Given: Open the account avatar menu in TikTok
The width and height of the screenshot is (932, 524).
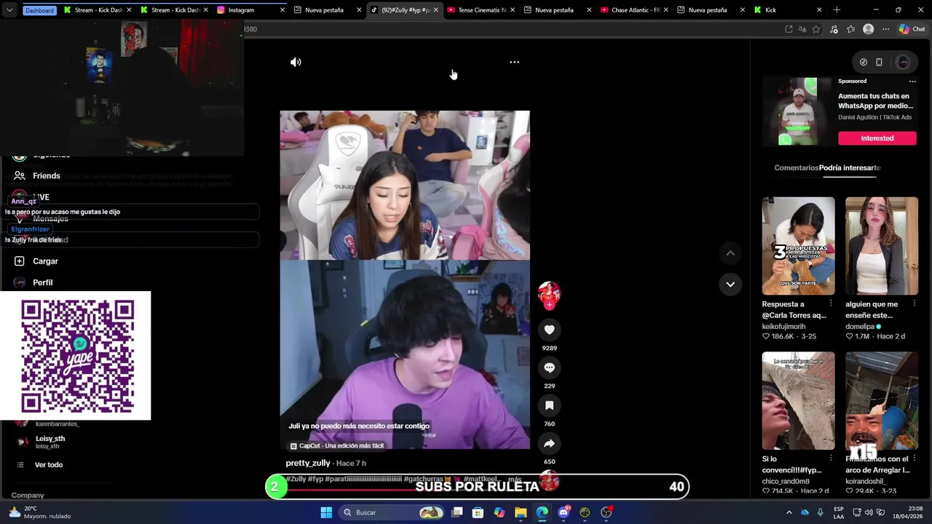Looking at the screenshot, I should [x=903, y=63].
